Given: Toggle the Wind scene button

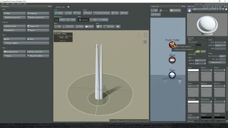Looking at the screenshot, I should coord(115,13).
